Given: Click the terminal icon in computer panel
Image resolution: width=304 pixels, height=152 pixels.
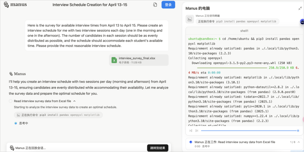Looking at the screenshot, I should 190,19.
